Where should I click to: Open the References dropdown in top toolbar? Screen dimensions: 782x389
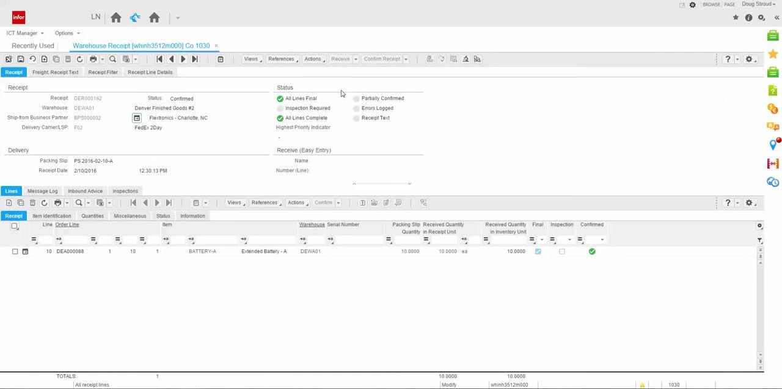pos(282,59)
